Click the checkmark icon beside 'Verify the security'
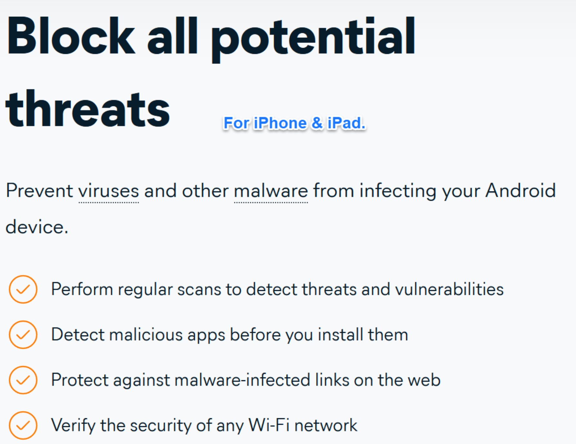 pyautogui.click(x=23, y=425)
